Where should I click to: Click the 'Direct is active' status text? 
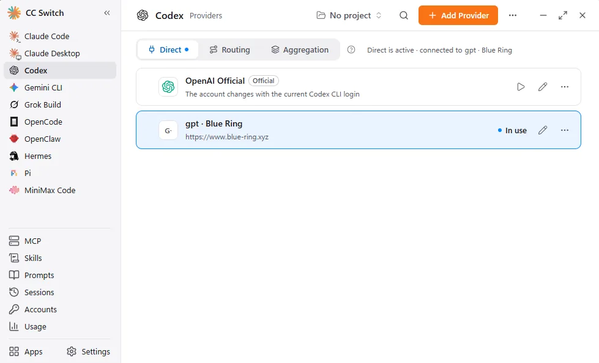[439, 50]
